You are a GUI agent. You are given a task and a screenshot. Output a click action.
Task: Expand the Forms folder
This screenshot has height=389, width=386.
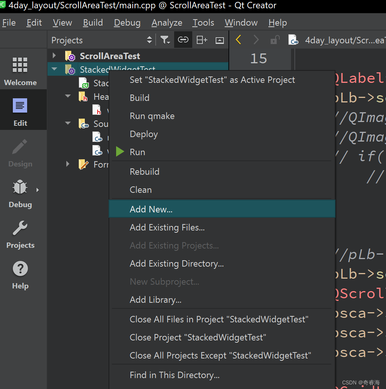(x=67, y=164)
